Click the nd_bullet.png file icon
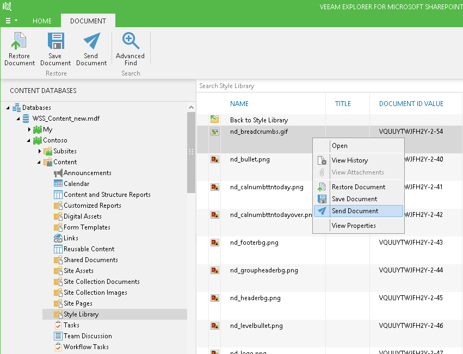Screen dimensions: 463x354 pos(215,159)
